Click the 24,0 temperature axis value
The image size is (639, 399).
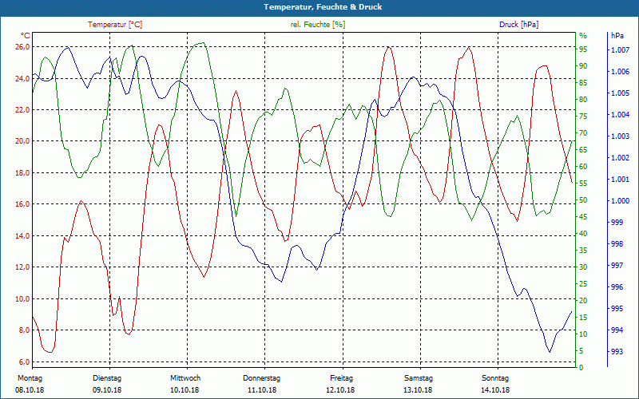[x=22, y=78]
